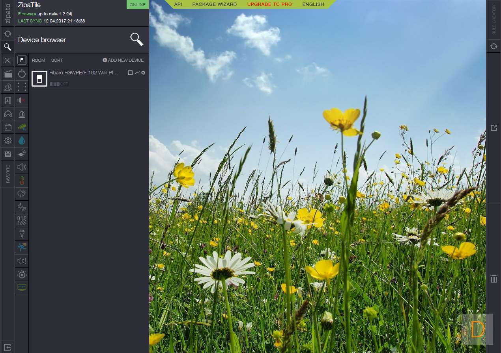Open the weather cloud category icon
The image size is (501, 353).
[22, 194]
